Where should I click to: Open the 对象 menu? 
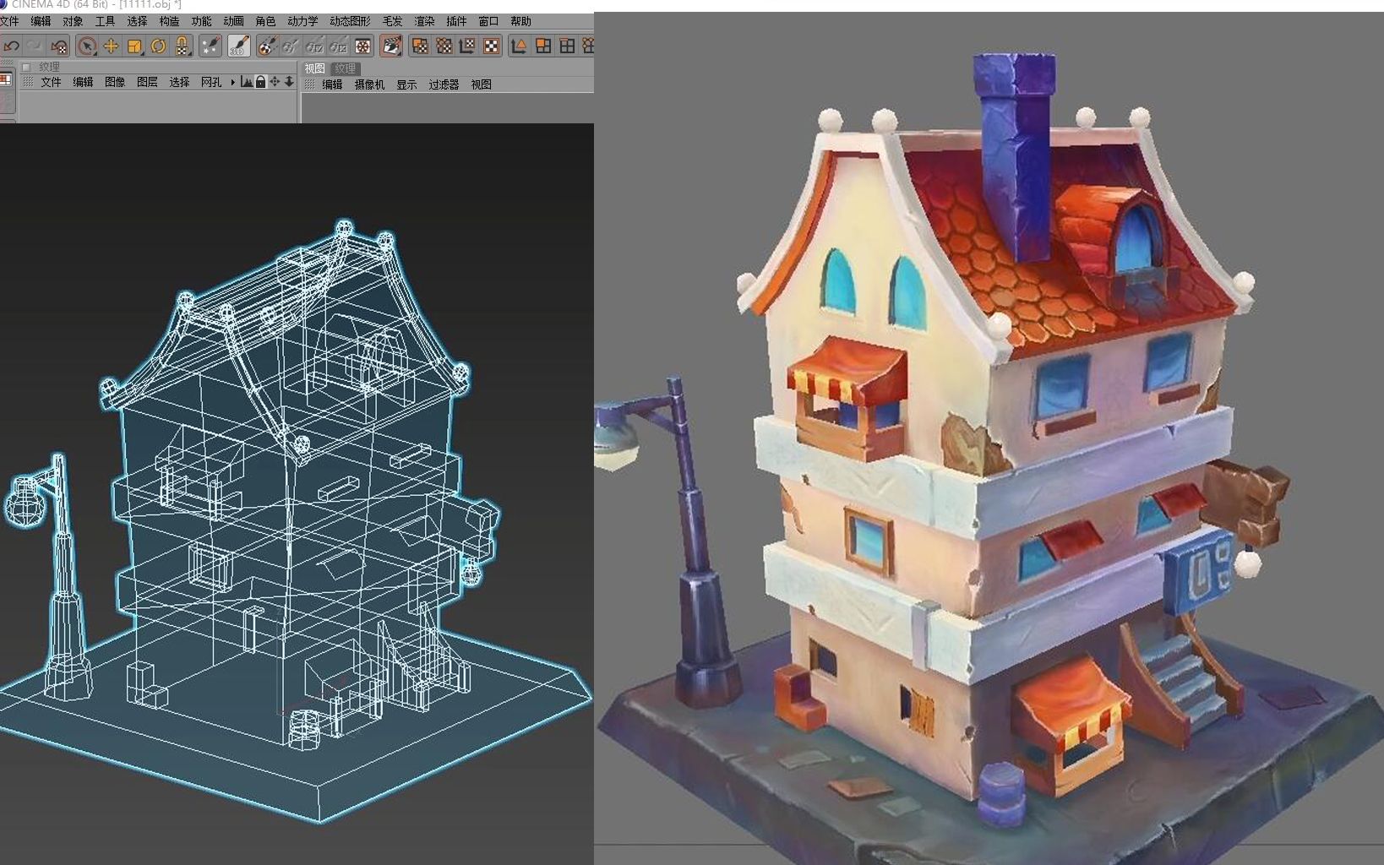click(73, 21)
